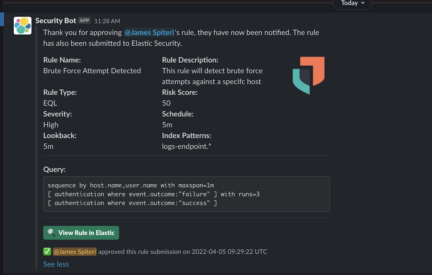Click the Risk Score value 50

pyautogui.click(x=166, y=103)
